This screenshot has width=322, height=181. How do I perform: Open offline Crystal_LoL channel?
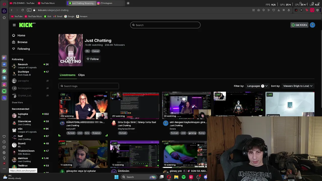pyautogui.click(x=30, y=96)
